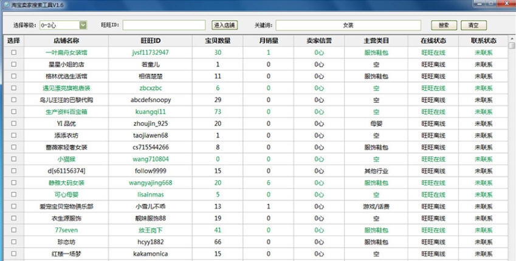Click monthly sales 6 cell
Viewport: 516px width, 261px height.
pyautogui.click(x=269, y=183)
